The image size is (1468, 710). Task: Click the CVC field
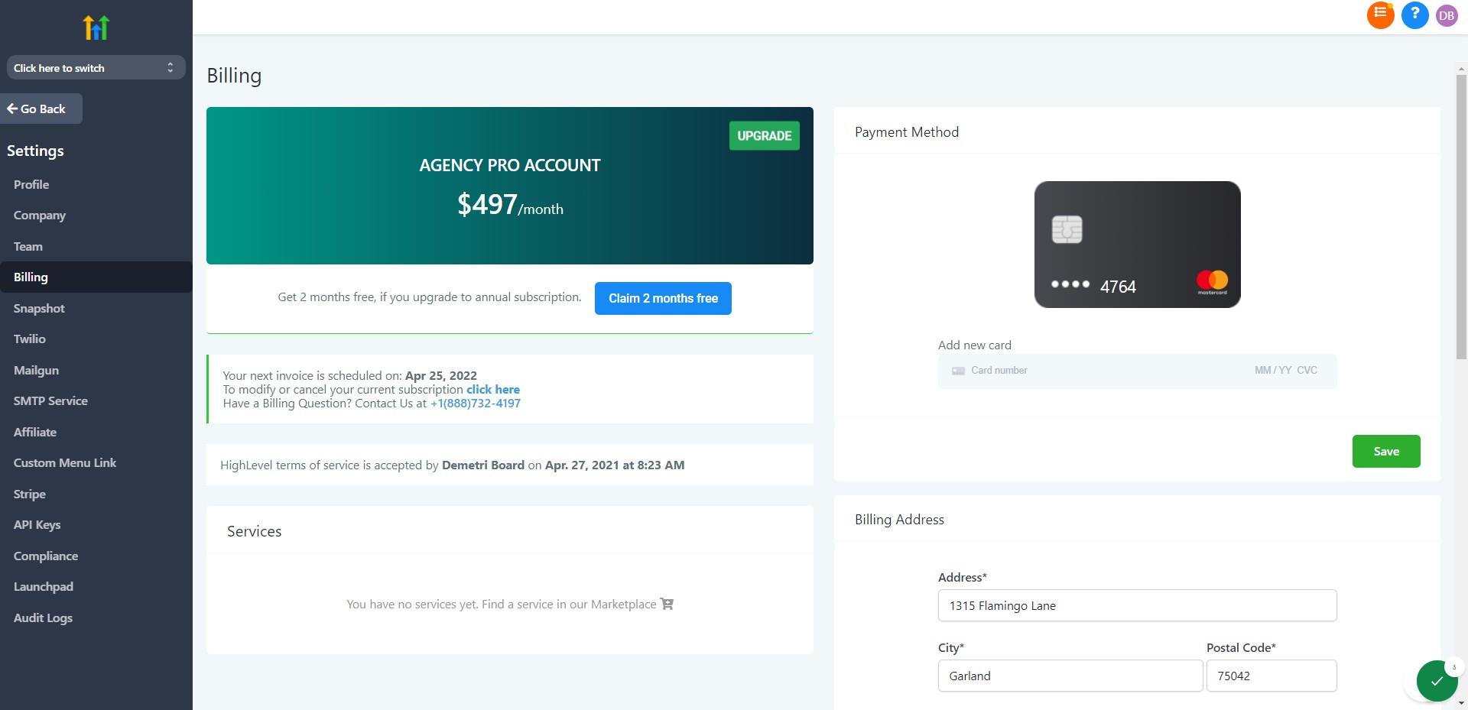tap(1307, 371)
